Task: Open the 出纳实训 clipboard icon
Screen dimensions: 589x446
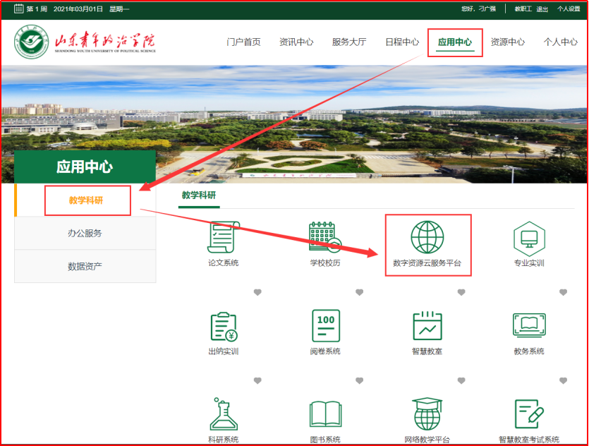Action: pos(223,326)
